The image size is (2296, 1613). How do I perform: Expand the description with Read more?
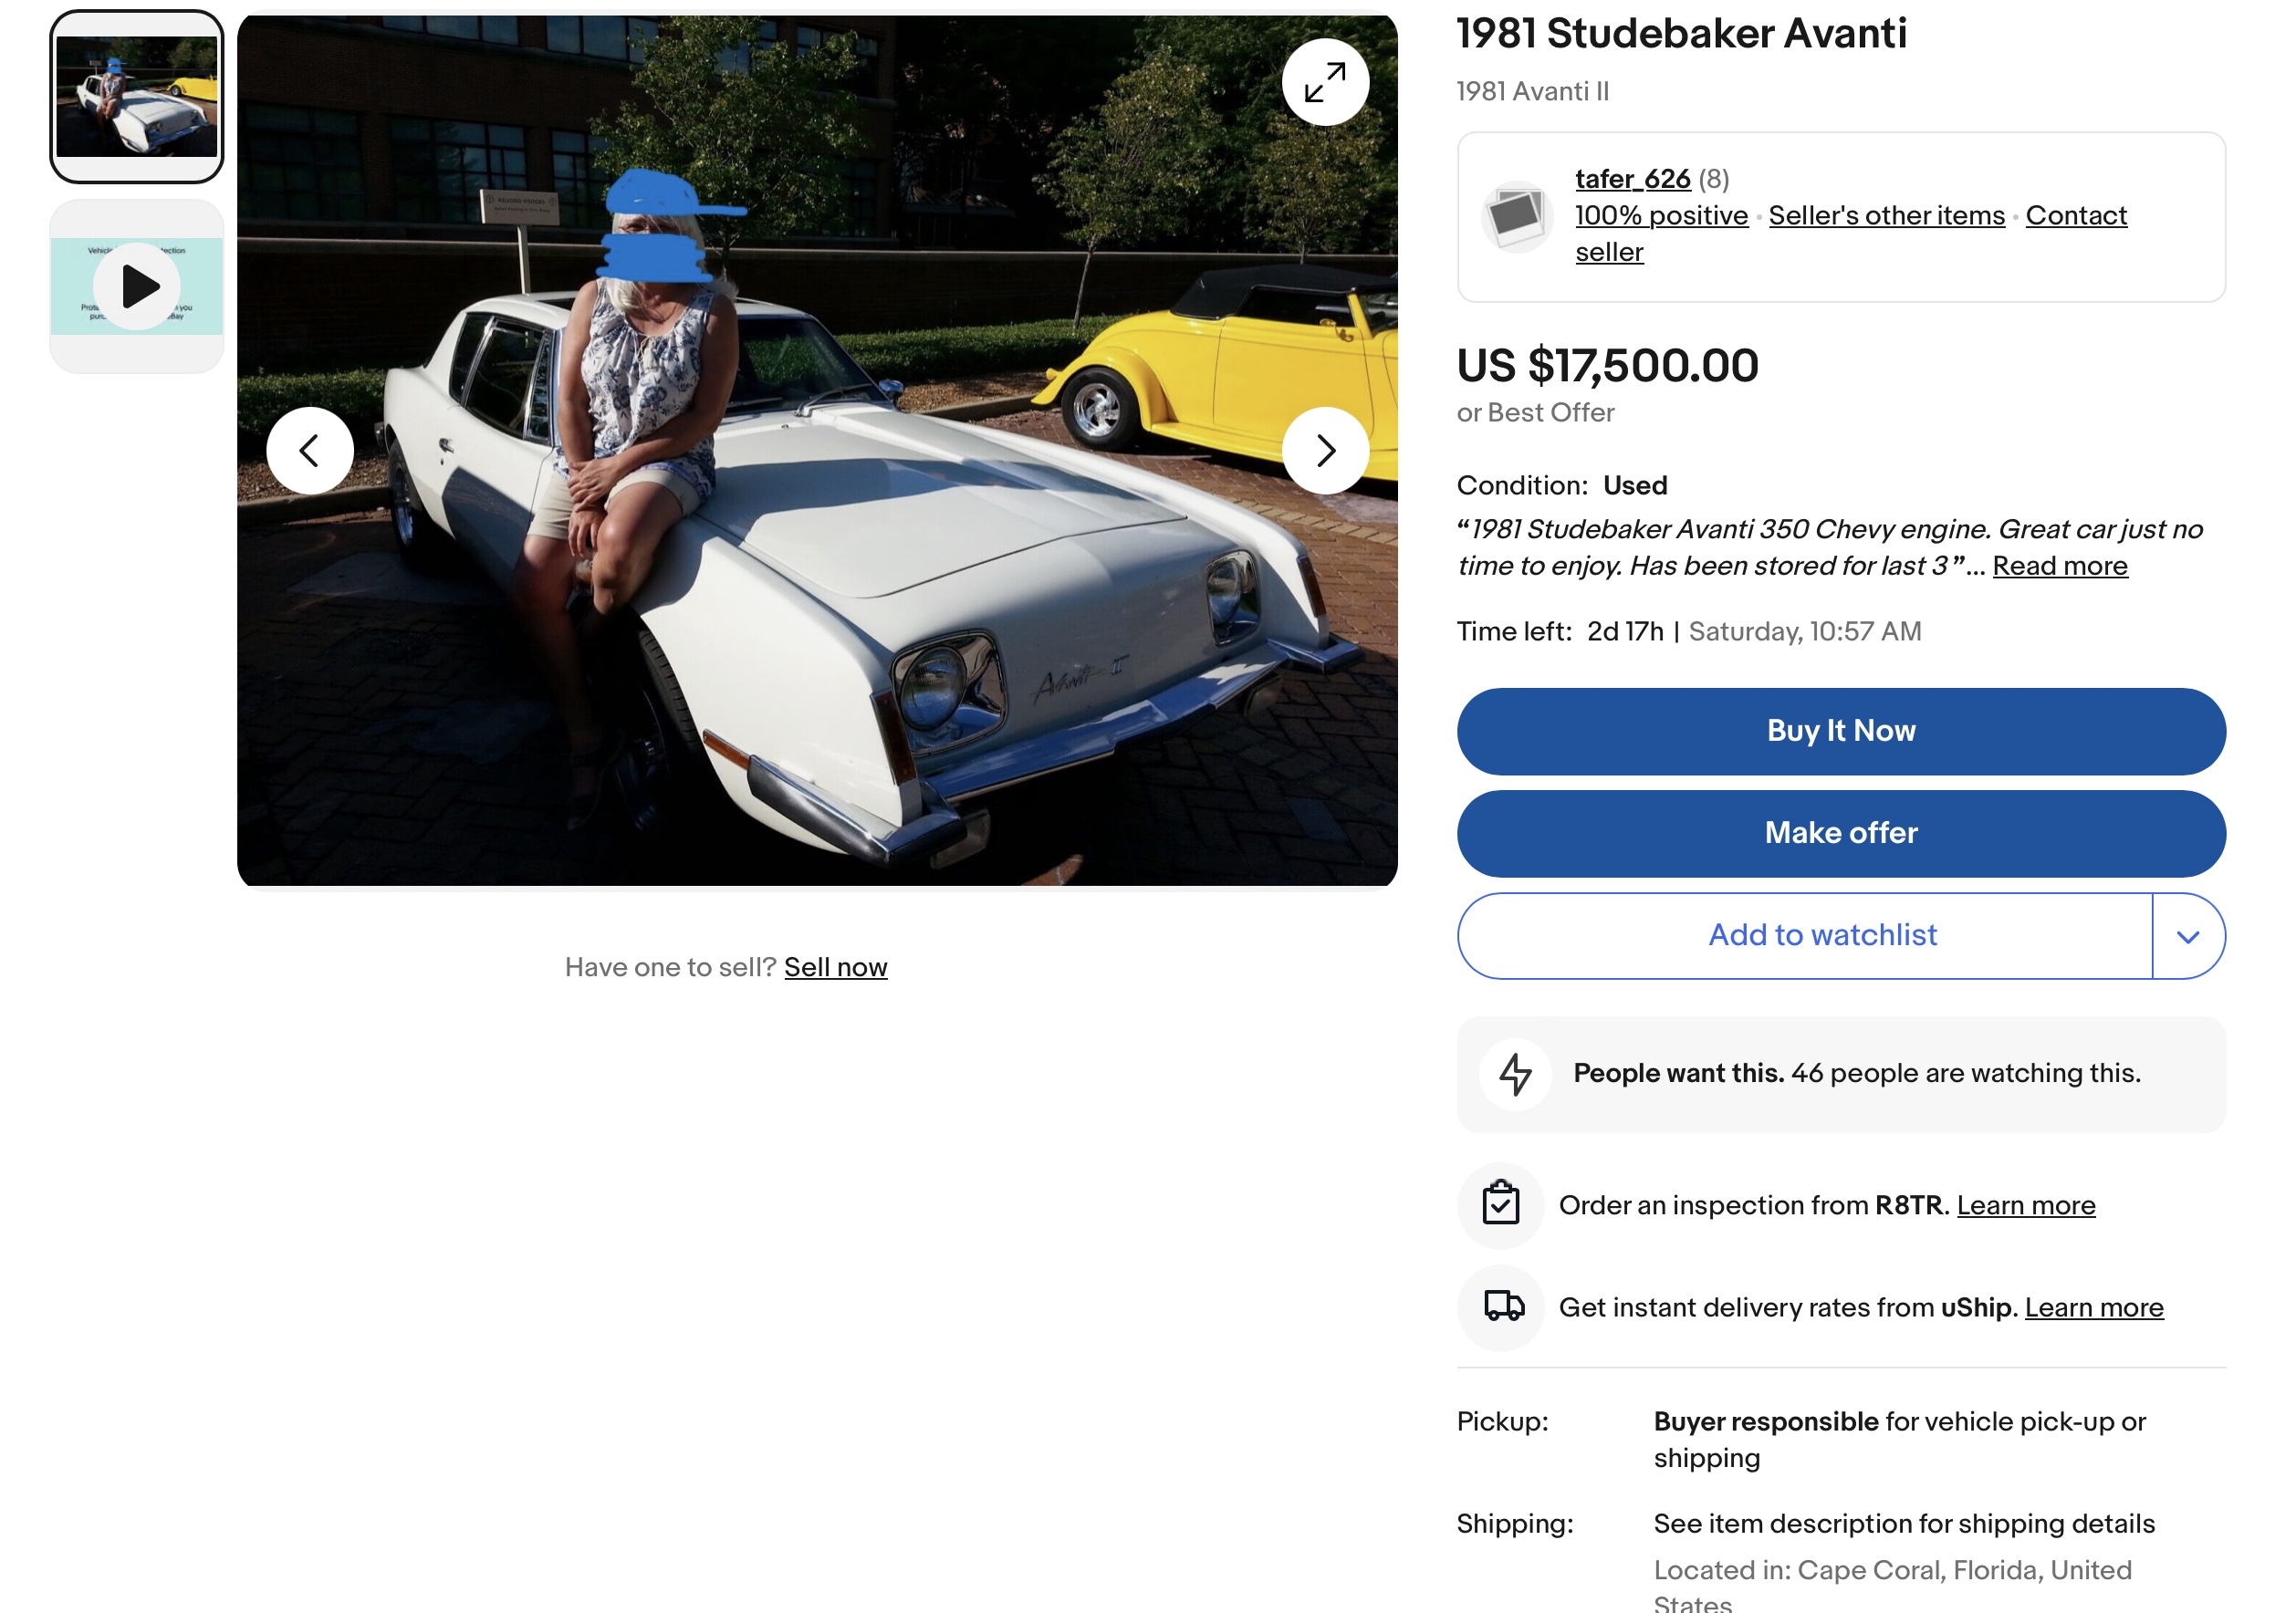2060,566
